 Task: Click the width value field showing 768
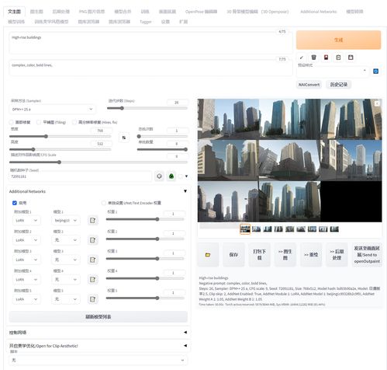coord(101,131)
